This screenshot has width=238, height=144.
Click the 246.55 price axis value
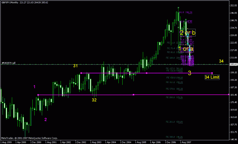click(234, 13)
